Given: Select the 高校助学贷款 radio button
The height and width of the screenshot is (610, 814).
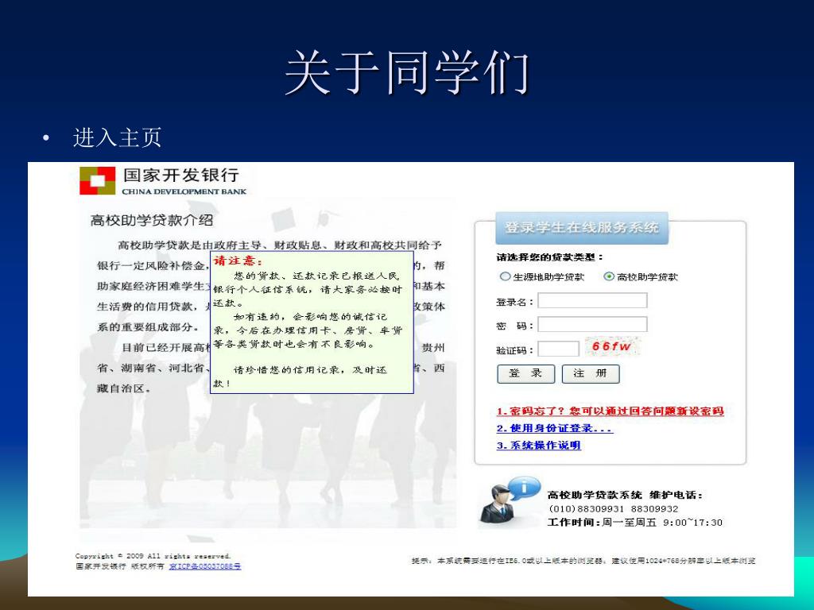Looking at the screenshot, I should (x=608, y=276).
